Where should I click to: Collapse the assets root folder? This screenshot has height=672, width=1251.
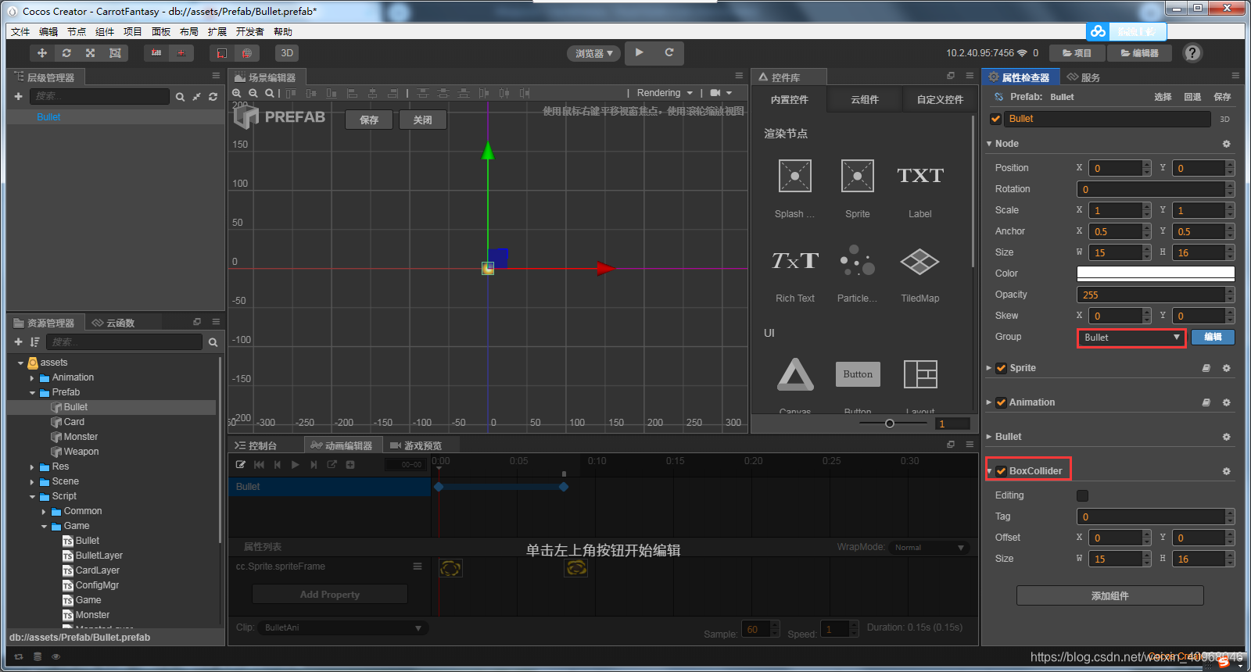click(x=20, y=363)
